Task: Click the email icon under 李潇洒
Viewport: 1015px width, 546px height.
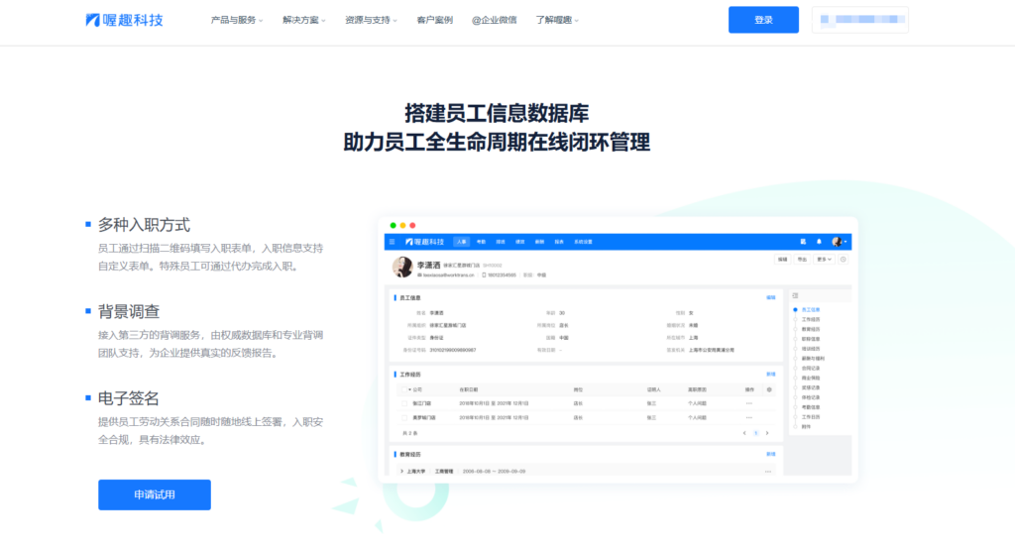Action: coord(419,275)
